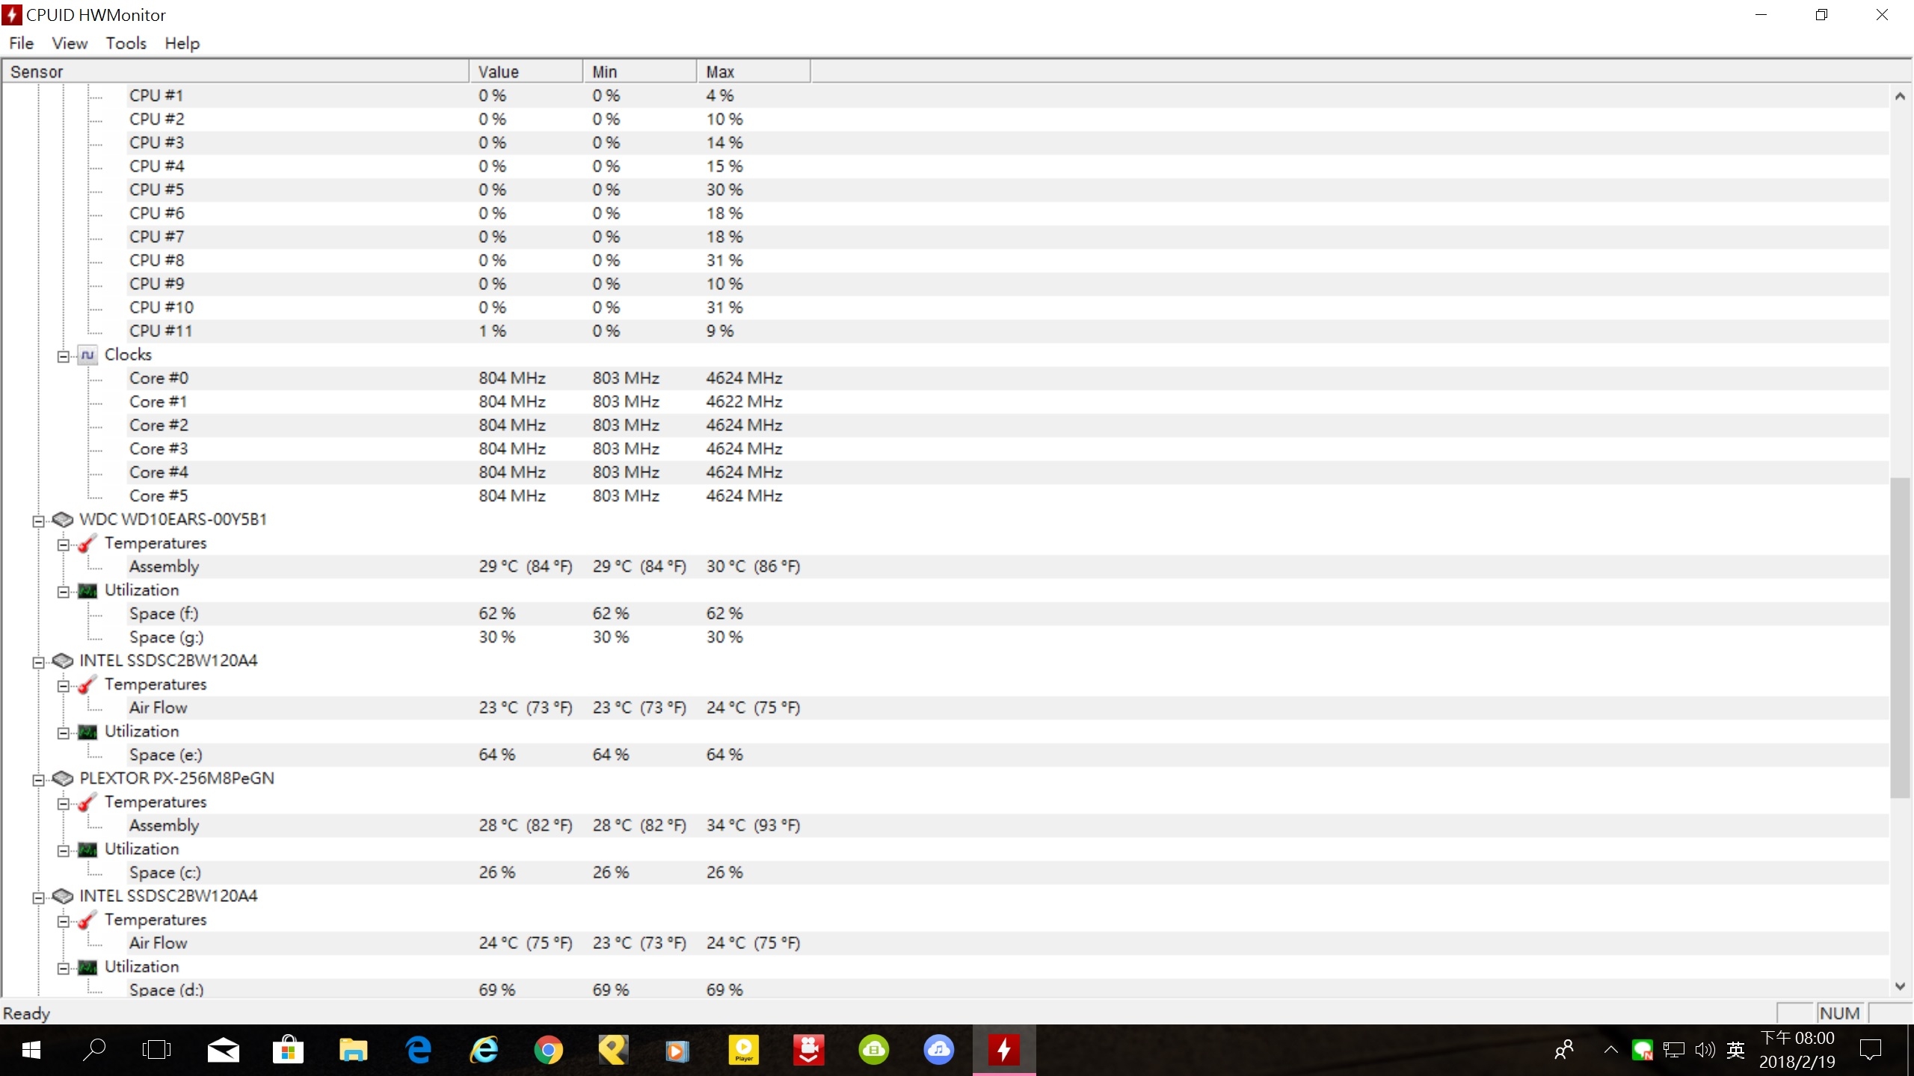Image resolution: width=1914 pixels, height=1076 pixels.
Task: Click the Ready status bar text
Action: tap(26, 1013)
